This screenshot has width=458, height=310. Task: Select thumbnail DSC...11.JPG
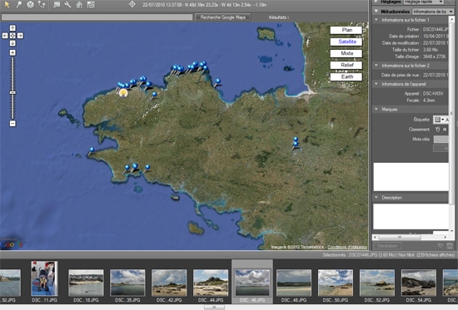coord(44,278)
